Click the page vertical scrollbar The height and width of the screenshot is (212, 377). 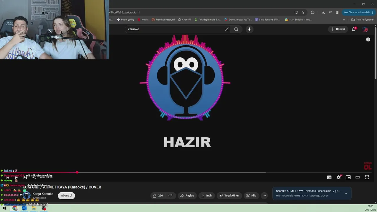[376, 53]
